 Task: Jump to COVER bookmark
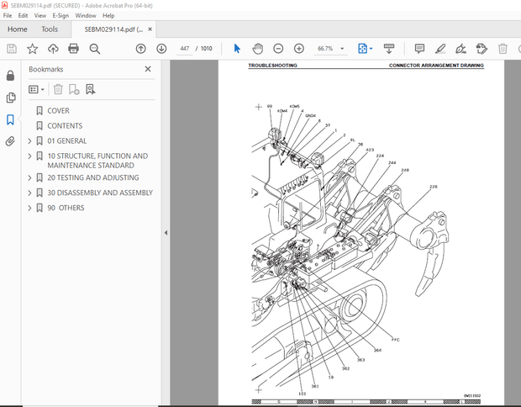coord(58,111)
